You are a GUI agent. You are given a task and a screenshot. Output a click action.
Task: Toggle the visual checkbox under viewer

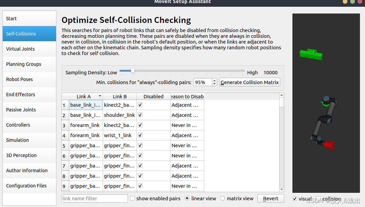295,199
